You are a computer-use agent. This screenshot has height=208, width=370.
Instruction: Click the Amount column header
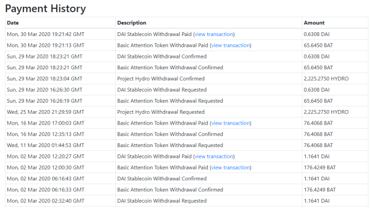314,23
